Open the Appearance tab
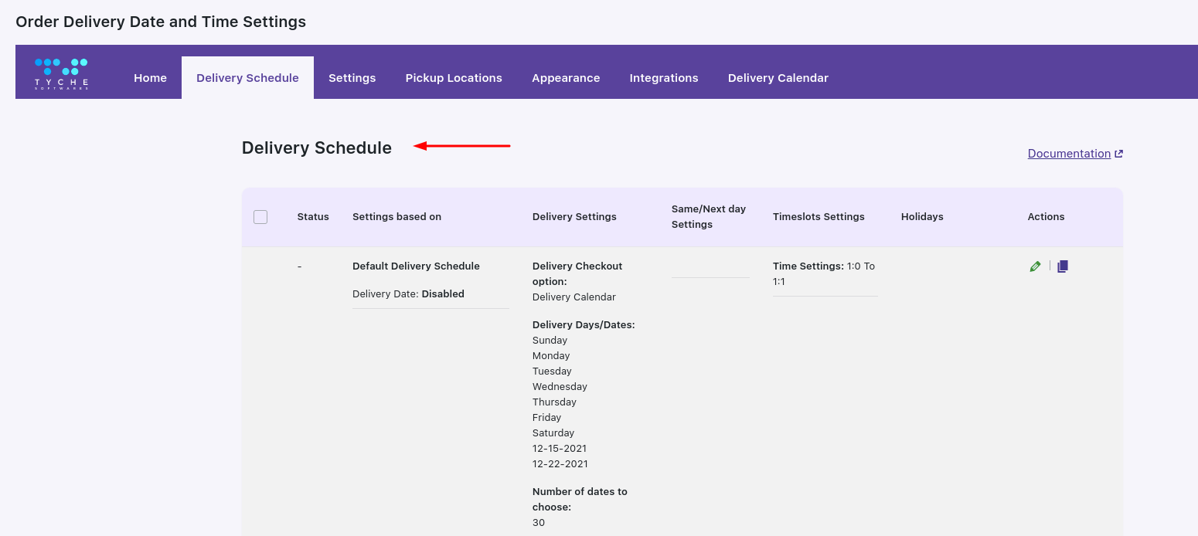 click(566, 78)
